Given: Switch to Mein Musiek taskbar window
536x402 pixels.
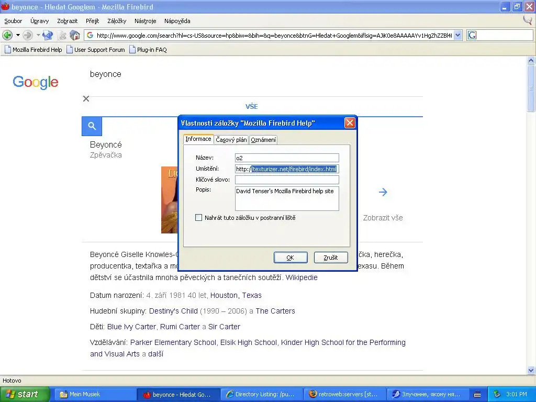Looking at the screenshot, I should click(x=95, y=394).
